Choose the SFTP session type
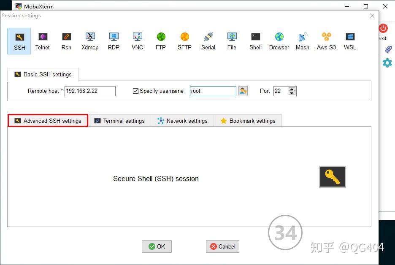395x265 pixels. pyautogui.click(x=184, y=41)
